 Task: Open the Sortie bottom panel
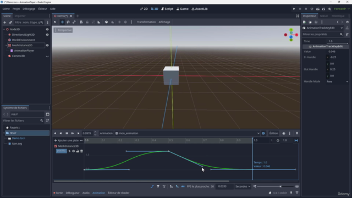[58, 193]
